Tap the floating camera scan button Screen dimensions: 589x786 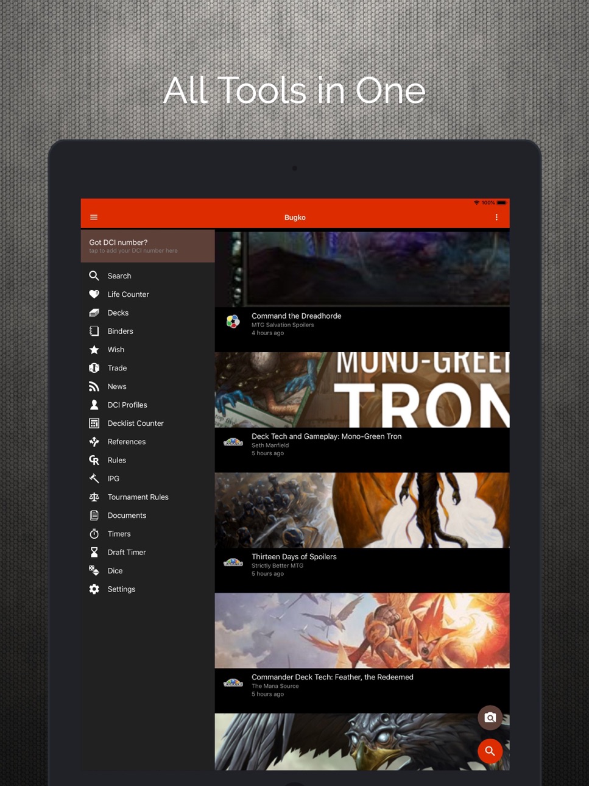click(490, 718)
